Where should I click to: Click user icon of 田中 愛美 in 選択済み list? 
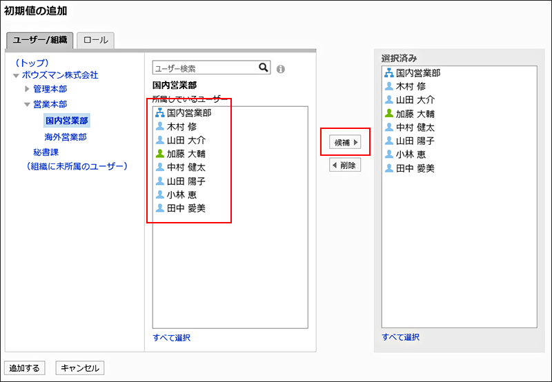(x=389, y=168)
